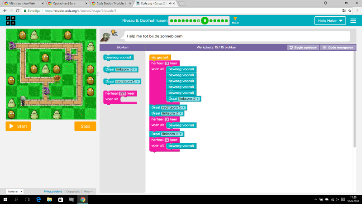Click the sunflower in the maze
This screenshot has height=204, width=362.
(57, 78)
